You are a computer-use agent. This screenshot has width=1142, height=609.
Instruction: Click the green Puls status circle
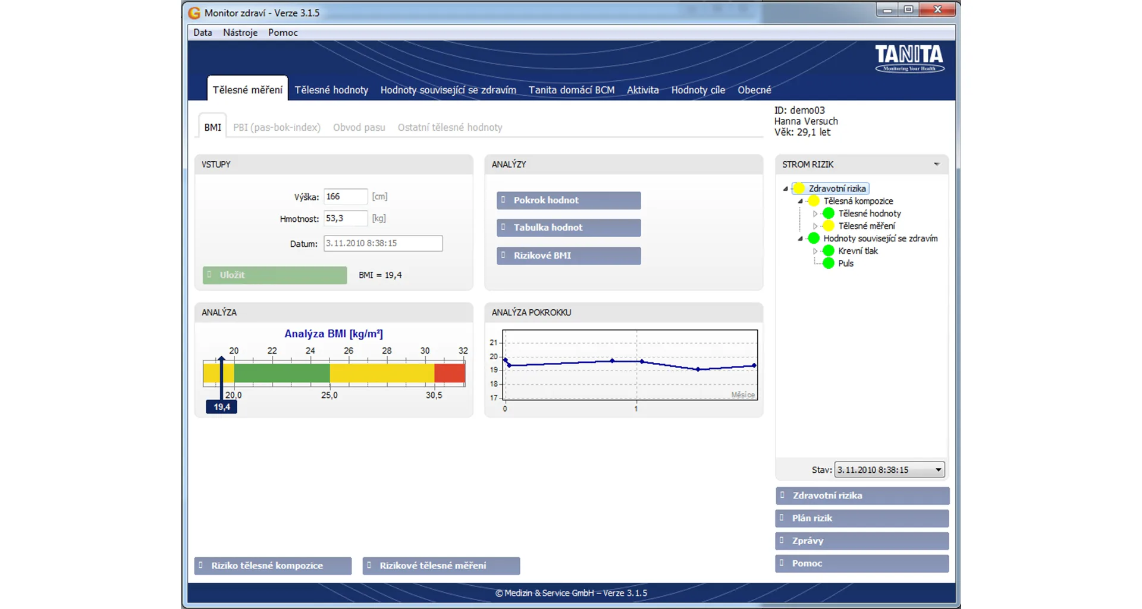pyautogui.click(x=828, y=263)
